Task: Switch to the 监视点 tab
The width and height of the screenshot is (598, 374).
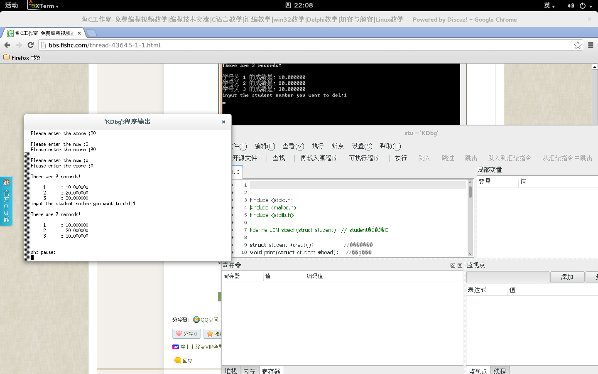Action: coord(478,371)
